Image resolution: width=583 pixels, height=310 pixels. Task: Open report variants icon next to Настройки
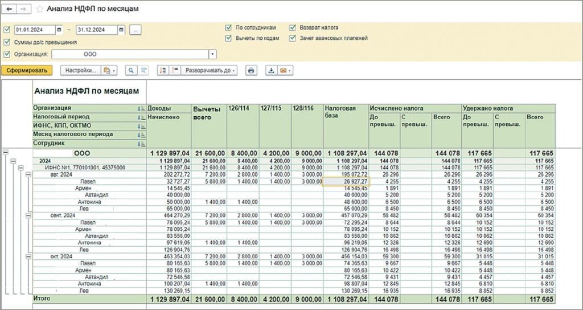pyautogui.click(x=109, y=70)
